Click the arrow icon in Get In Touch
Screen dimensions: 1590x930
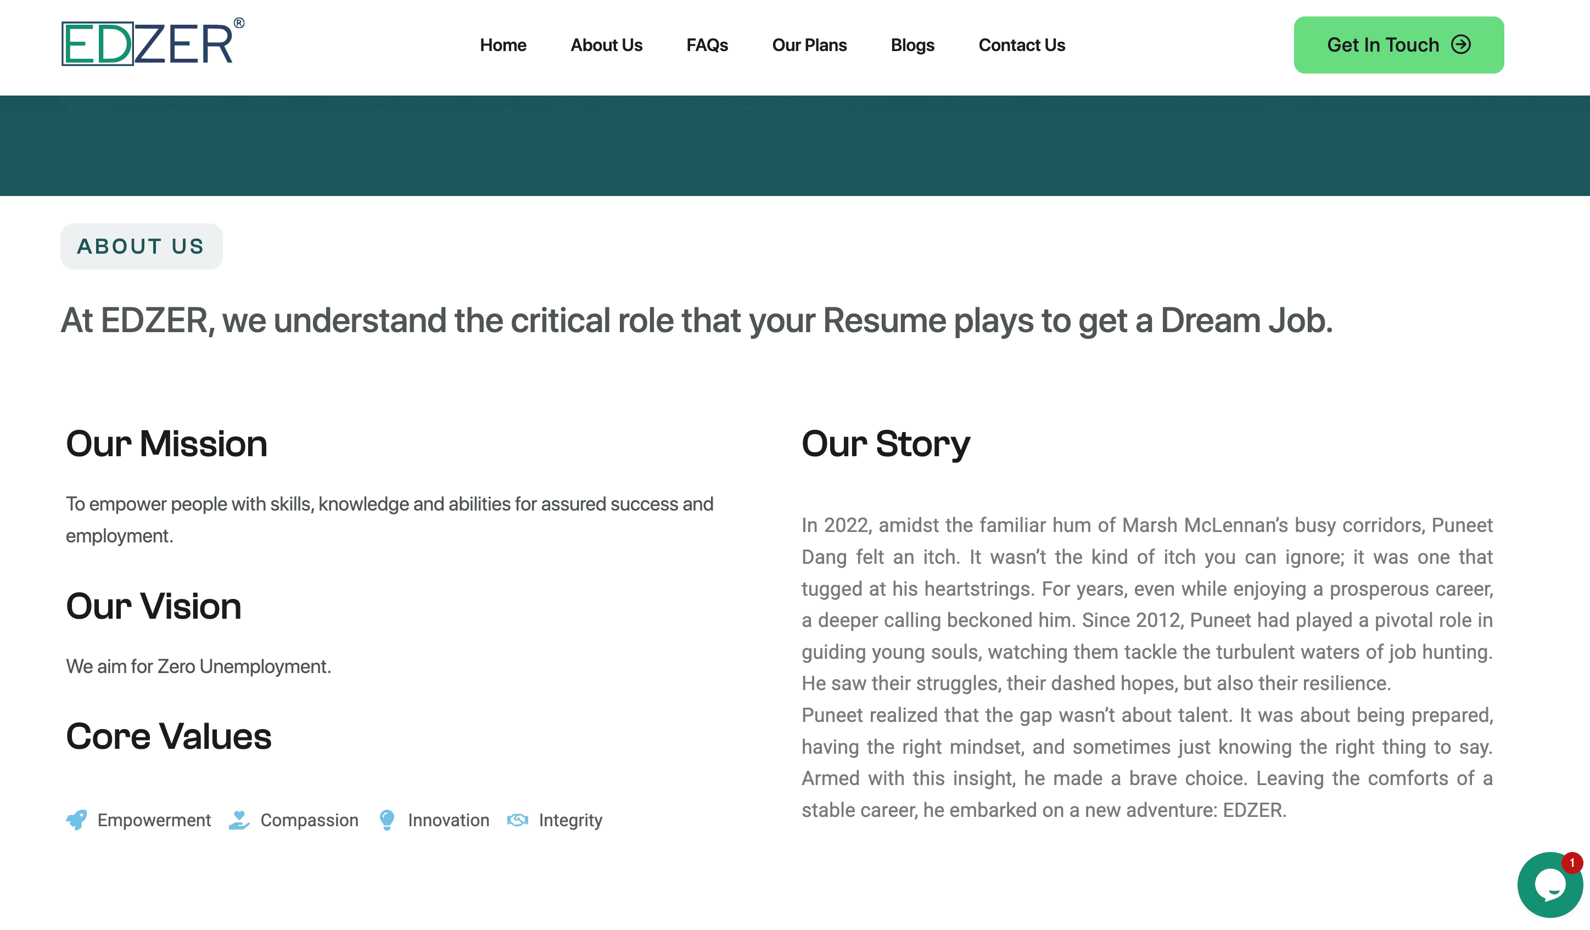pyautogui.click(x=1460, y=44)
